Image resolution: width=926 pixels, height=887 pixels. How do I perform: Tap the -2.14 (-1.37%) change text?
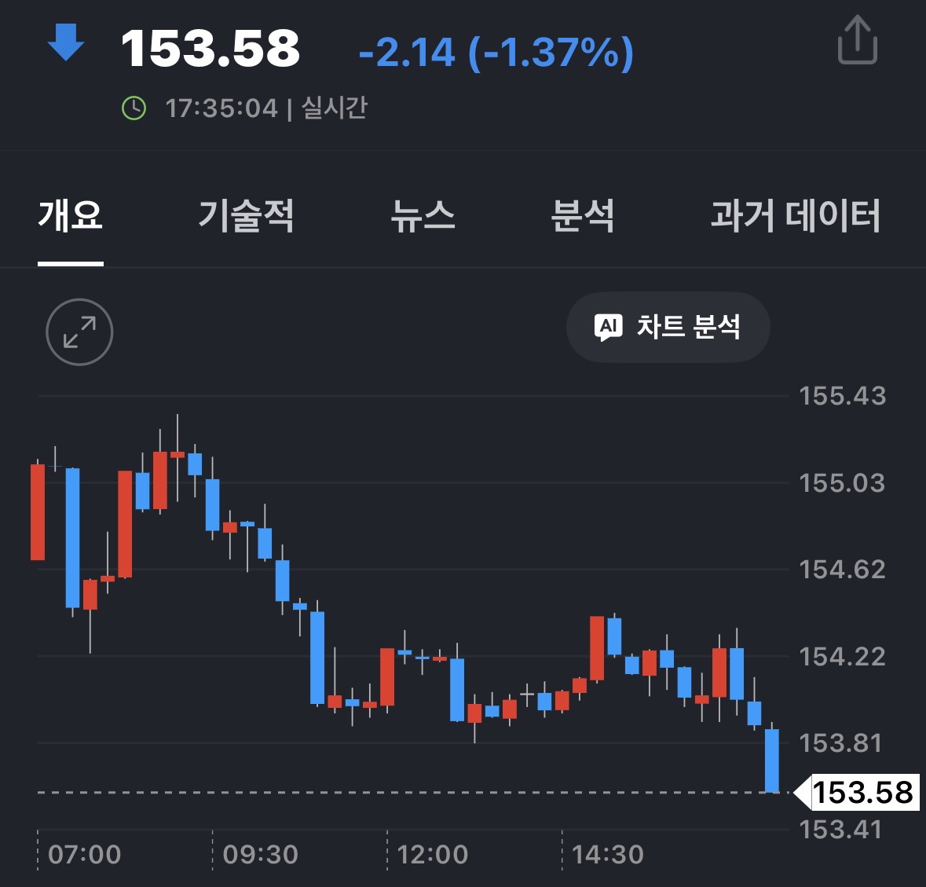pyautogui.click(x=496, y=53)
